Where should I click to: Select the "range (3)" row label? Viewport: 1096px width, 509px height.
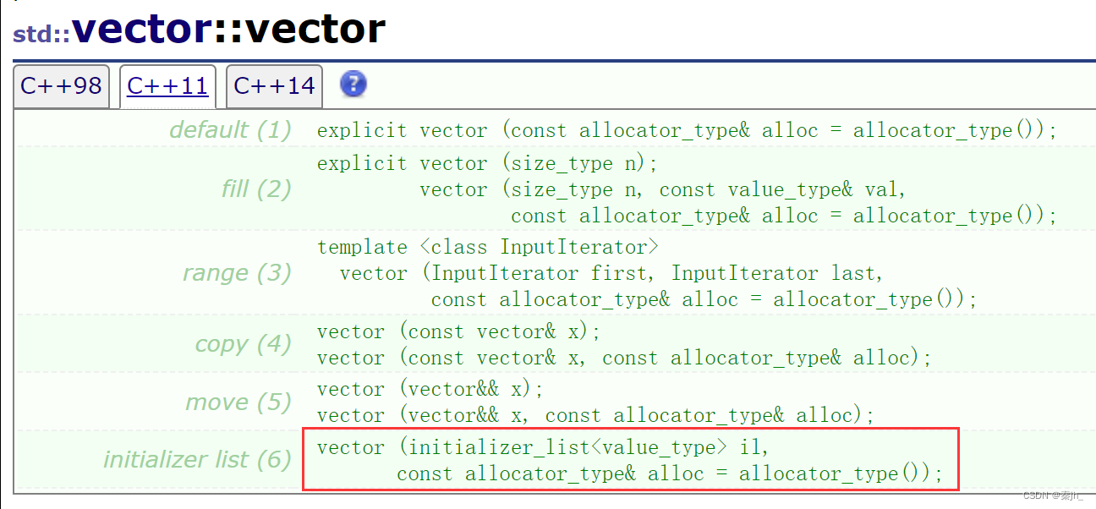pos(237,273)
